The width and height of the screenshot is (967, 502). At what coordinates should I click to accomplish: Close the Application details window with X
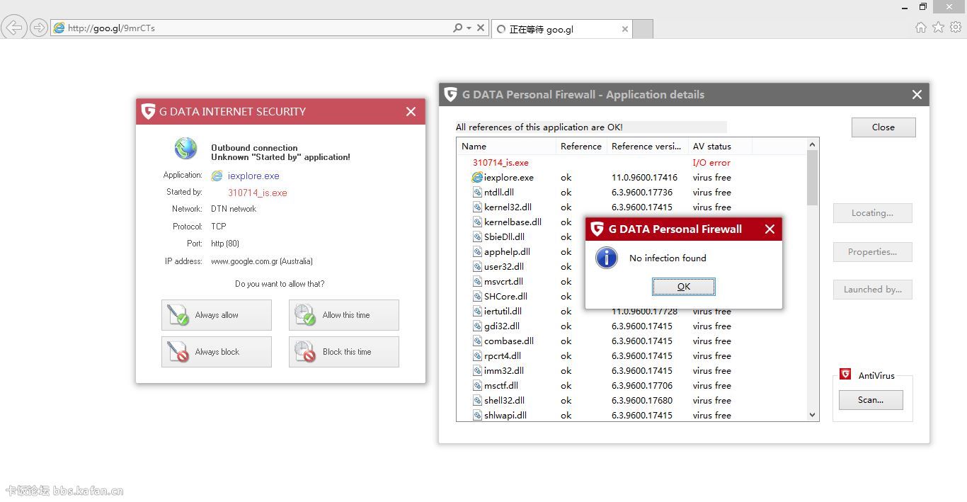pyautogui.click(x=917, y=95)
